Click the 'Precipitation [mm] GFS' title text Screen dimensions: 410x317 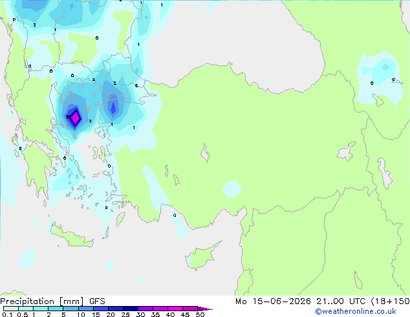coord(52,301)
